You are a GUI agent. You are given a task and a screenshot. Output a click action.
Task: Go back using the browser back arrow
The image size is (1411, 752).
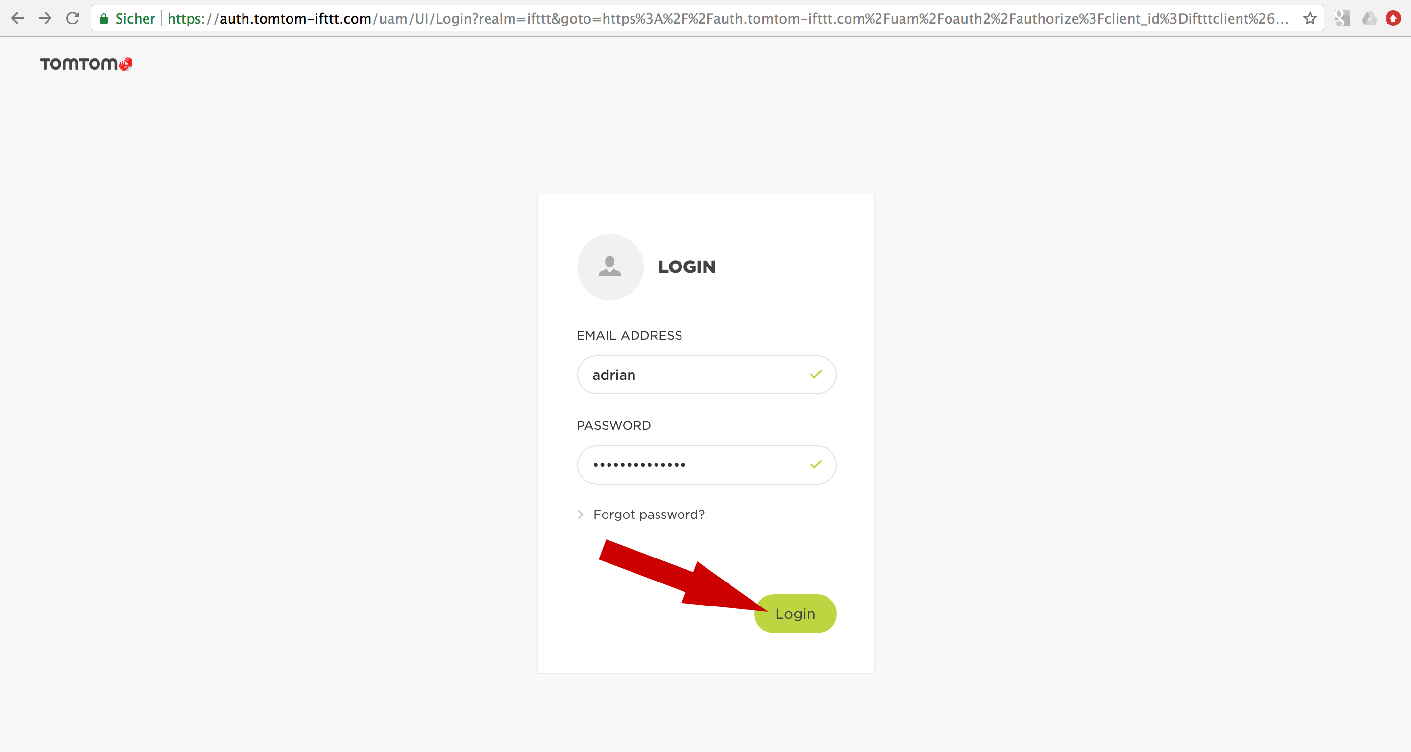(x=18, y=19)
